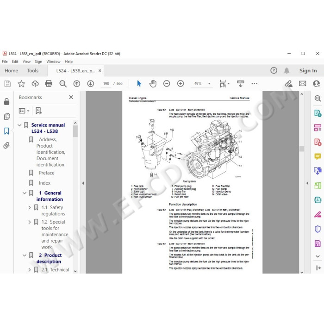The height and width of the screenshot is (324, 324).
Task: Collapse Service manual L524 - L538 bookmark
Action: pos(19,125)
